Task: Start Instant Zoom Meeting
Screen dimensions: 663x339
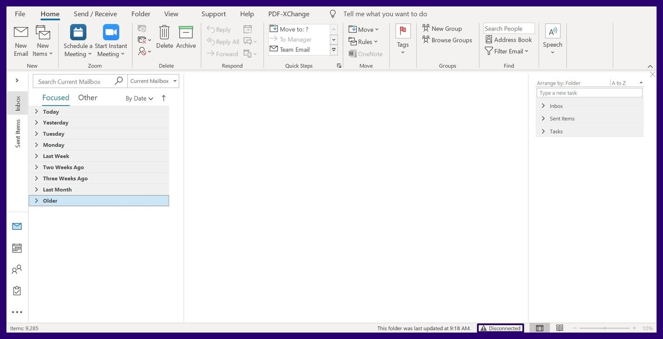Action: (111, 41)
